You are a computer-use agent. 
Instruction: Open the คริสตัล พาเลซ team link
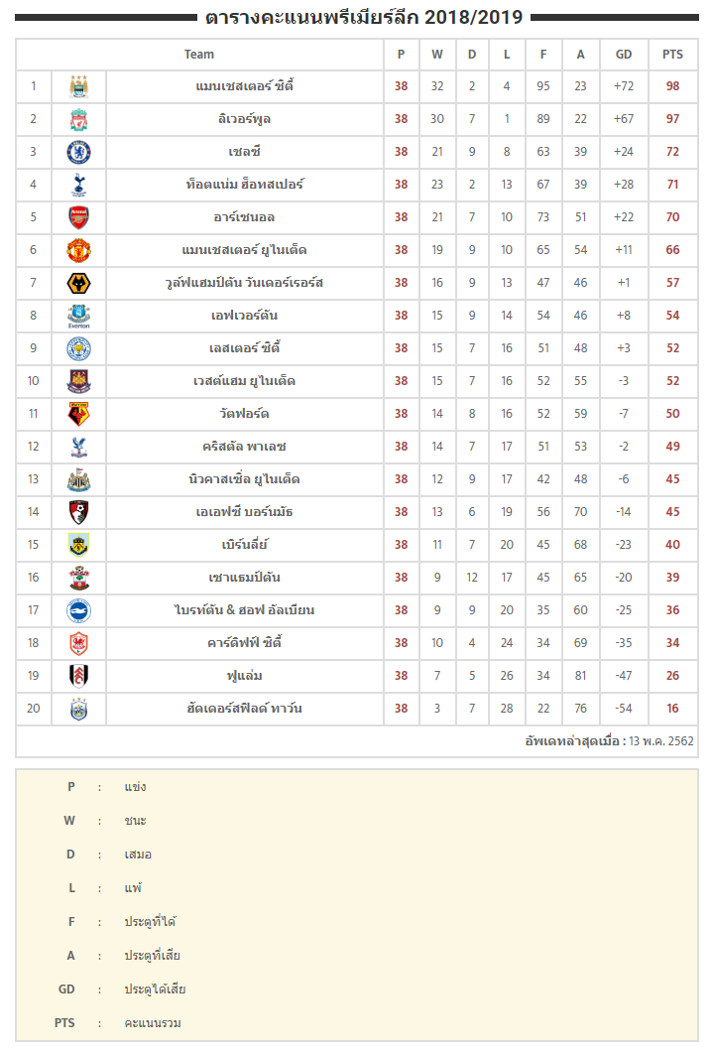[244, 447]
